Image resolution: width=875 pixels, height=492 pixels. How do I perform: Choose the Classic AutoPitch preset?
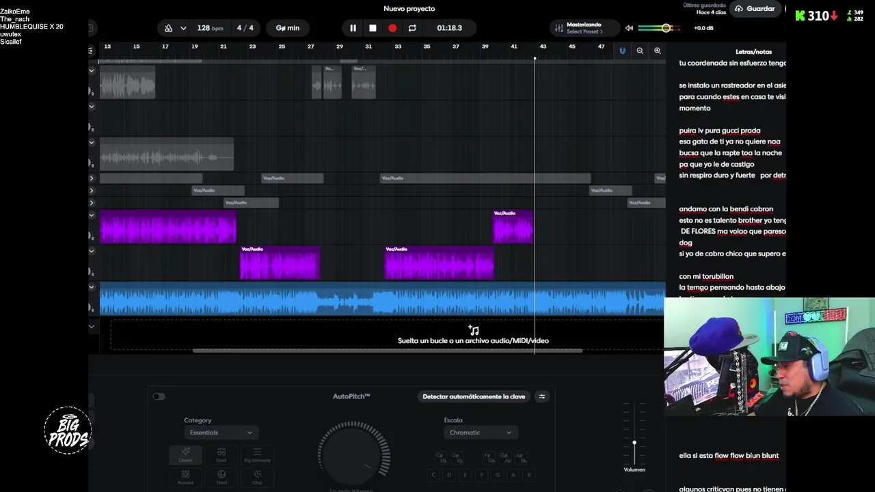click(x=185, y=454)
